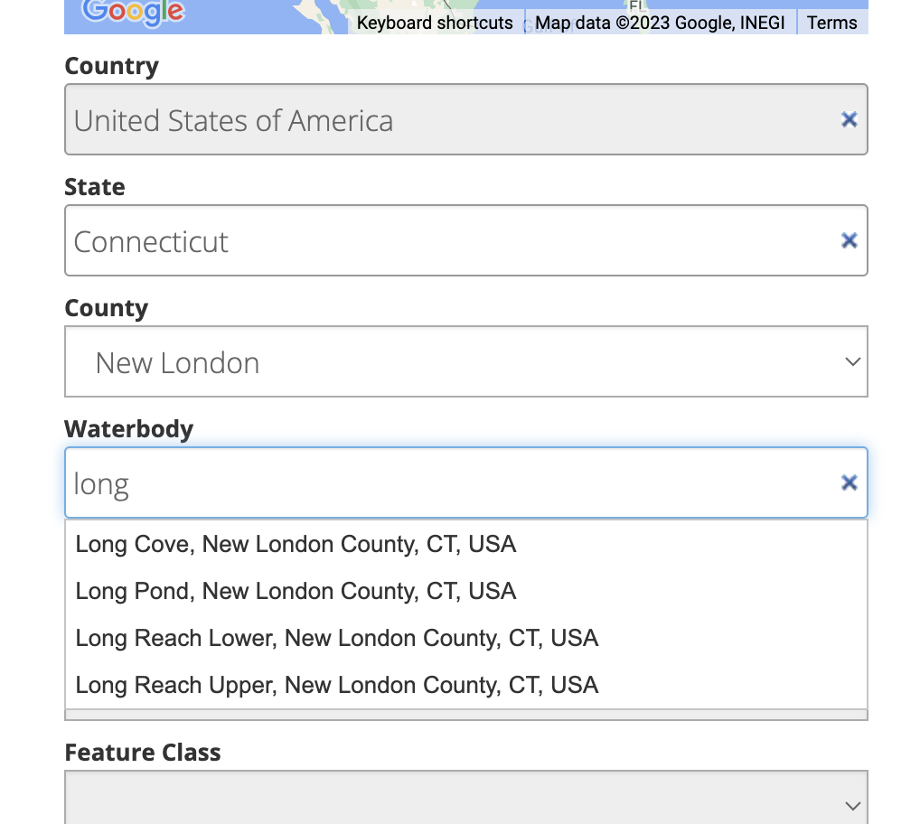Select the Long Reach Upper suggestion
The height and width of the screenshot is (824, 920).
pos(336,686)
